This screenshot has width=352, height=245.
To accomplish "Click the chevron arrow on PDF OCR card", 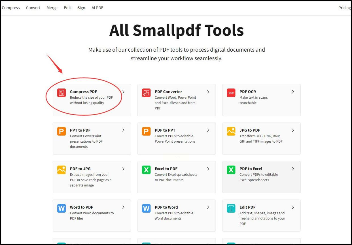I will click(x=293, y=92).
